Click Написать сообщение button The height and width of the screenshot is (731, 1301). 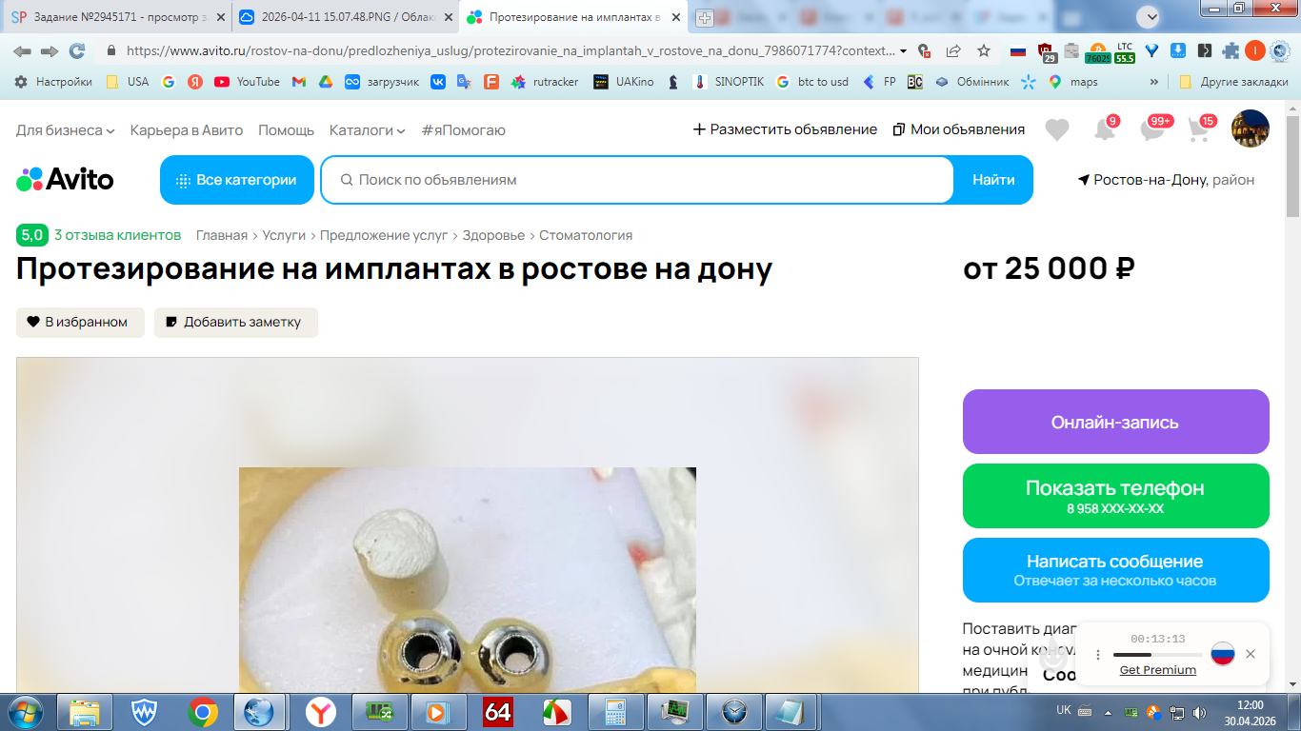1116,570
